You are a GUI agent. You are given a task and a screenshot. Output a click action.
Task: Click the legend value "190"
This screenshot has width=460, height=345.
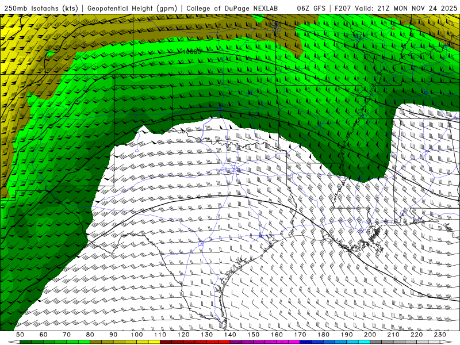(x=347, y=335)
